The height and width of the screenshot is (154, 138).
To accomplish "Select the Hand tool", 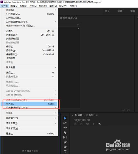I will [x=65, y=147].
